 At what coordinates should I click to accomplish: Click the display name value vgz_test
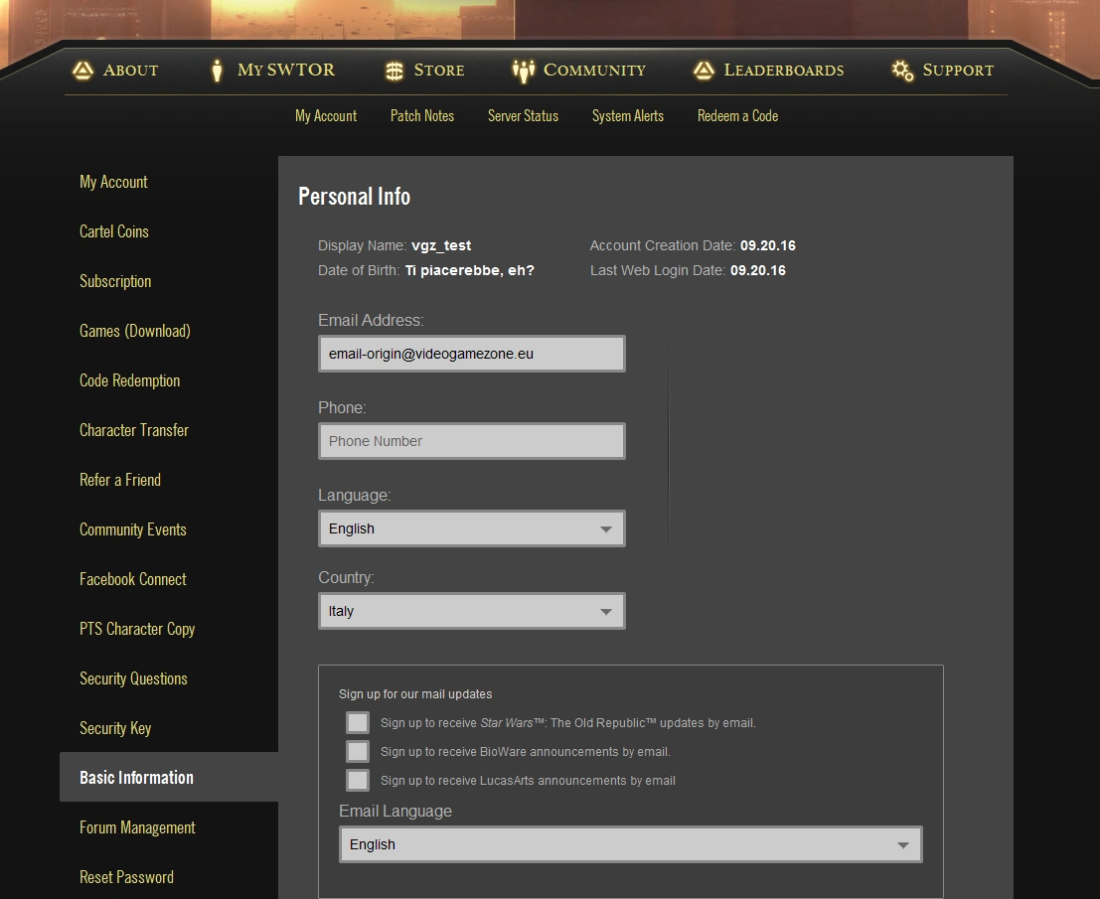point(441,245)
